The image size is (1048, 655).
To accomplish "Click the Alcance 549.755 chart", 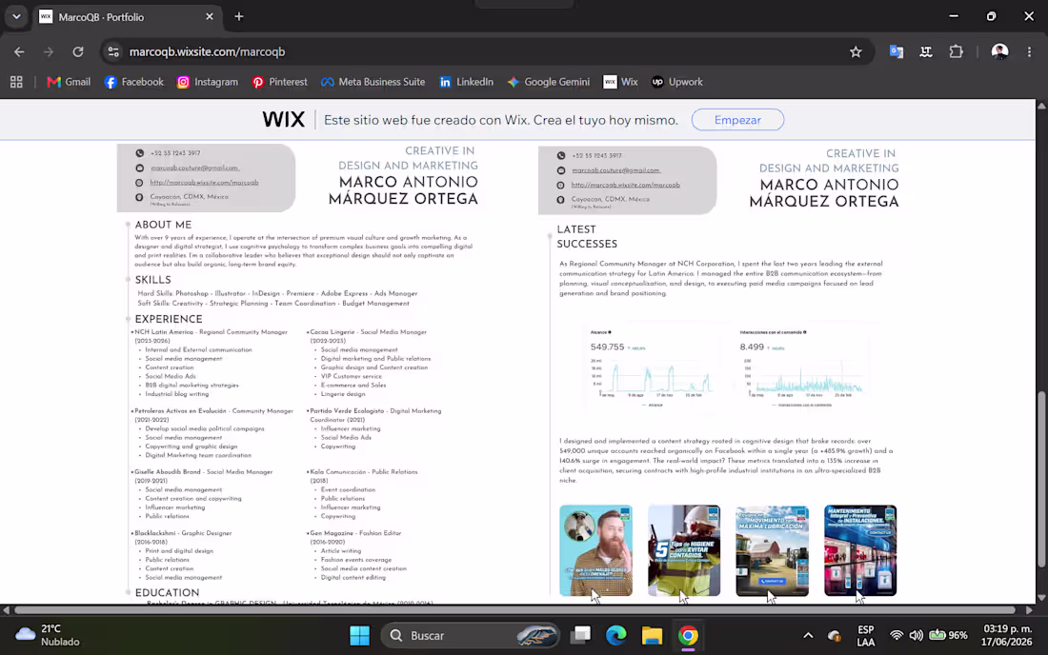I will click(652, 367).
